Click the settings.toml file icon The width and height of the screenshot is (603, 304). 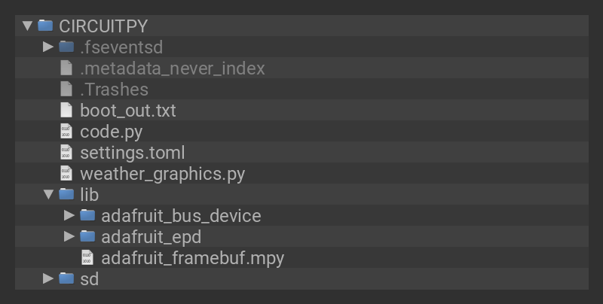pos(66,153)
